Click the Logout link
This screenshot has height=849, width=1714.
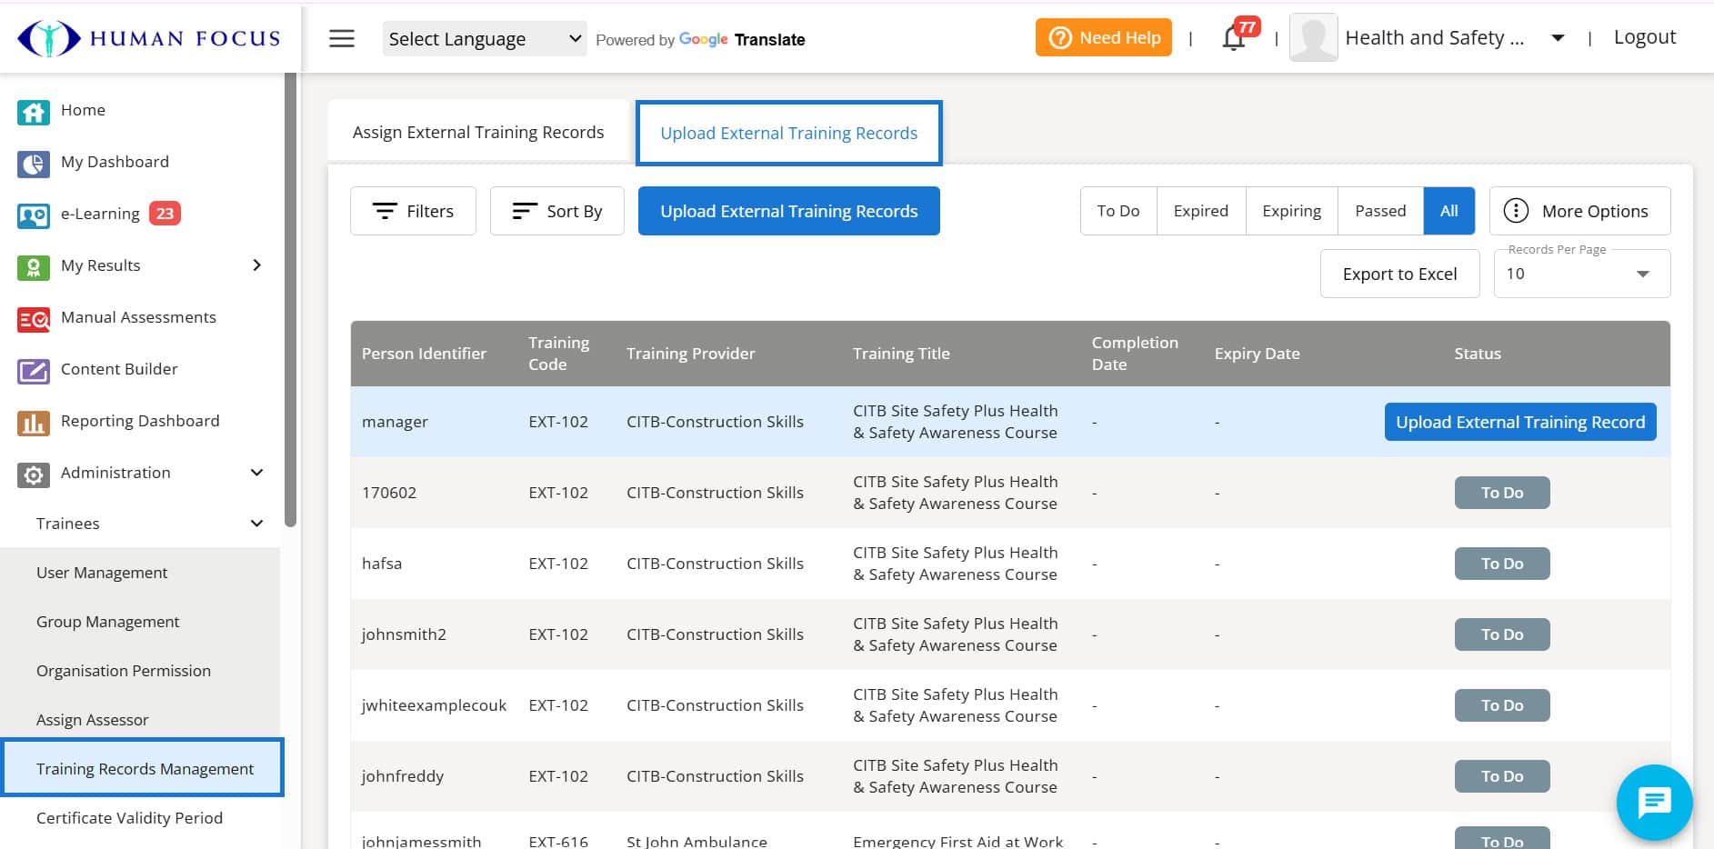pos(1644,36)
